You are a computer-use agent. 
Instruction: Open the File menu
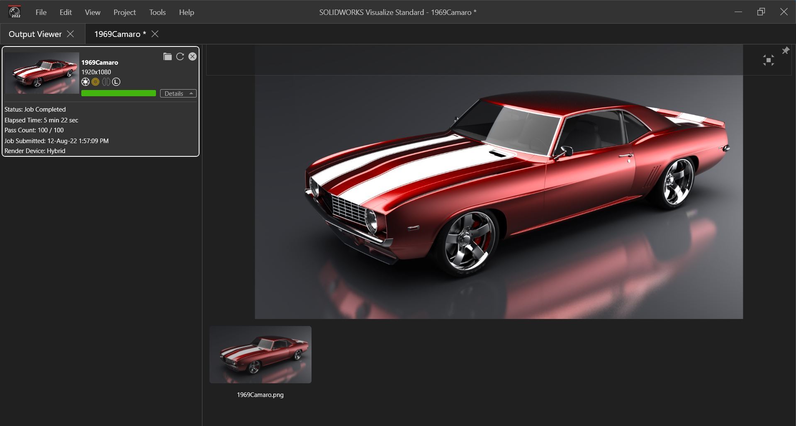click(x=41, y=12)
